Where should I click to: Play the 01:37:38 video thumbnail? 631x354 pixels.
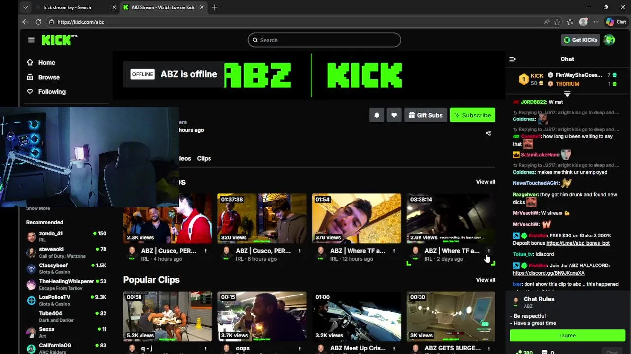(x=262, y=218)
